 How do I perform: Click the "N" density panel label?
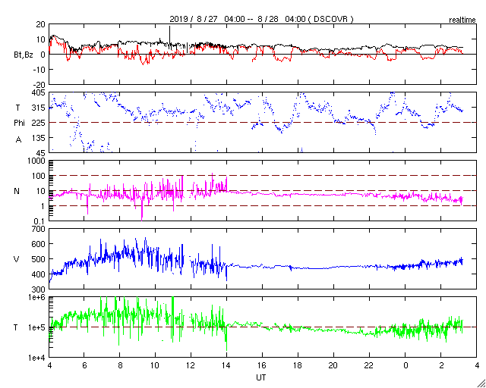coord(17,190)
